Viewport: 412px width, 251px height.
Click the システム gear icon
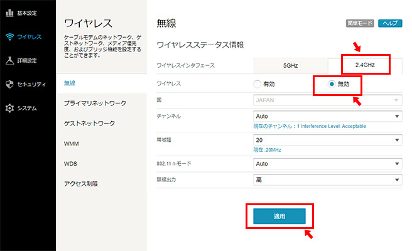[x=9, y=108]
